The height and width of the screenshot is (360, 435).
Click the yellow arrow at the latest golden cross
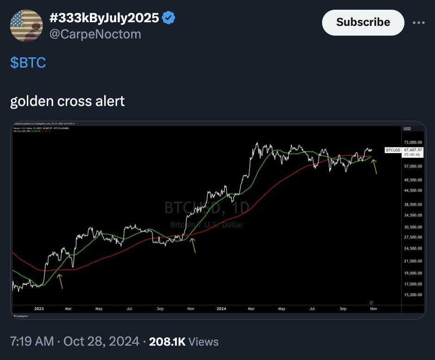(374, 166)
